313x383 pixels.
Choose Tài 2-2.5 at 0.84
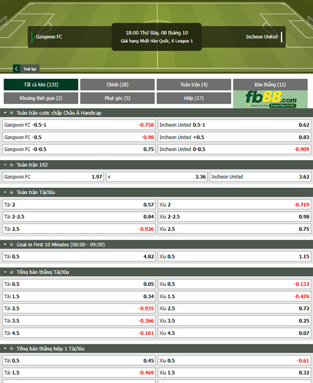click(79, 217)
